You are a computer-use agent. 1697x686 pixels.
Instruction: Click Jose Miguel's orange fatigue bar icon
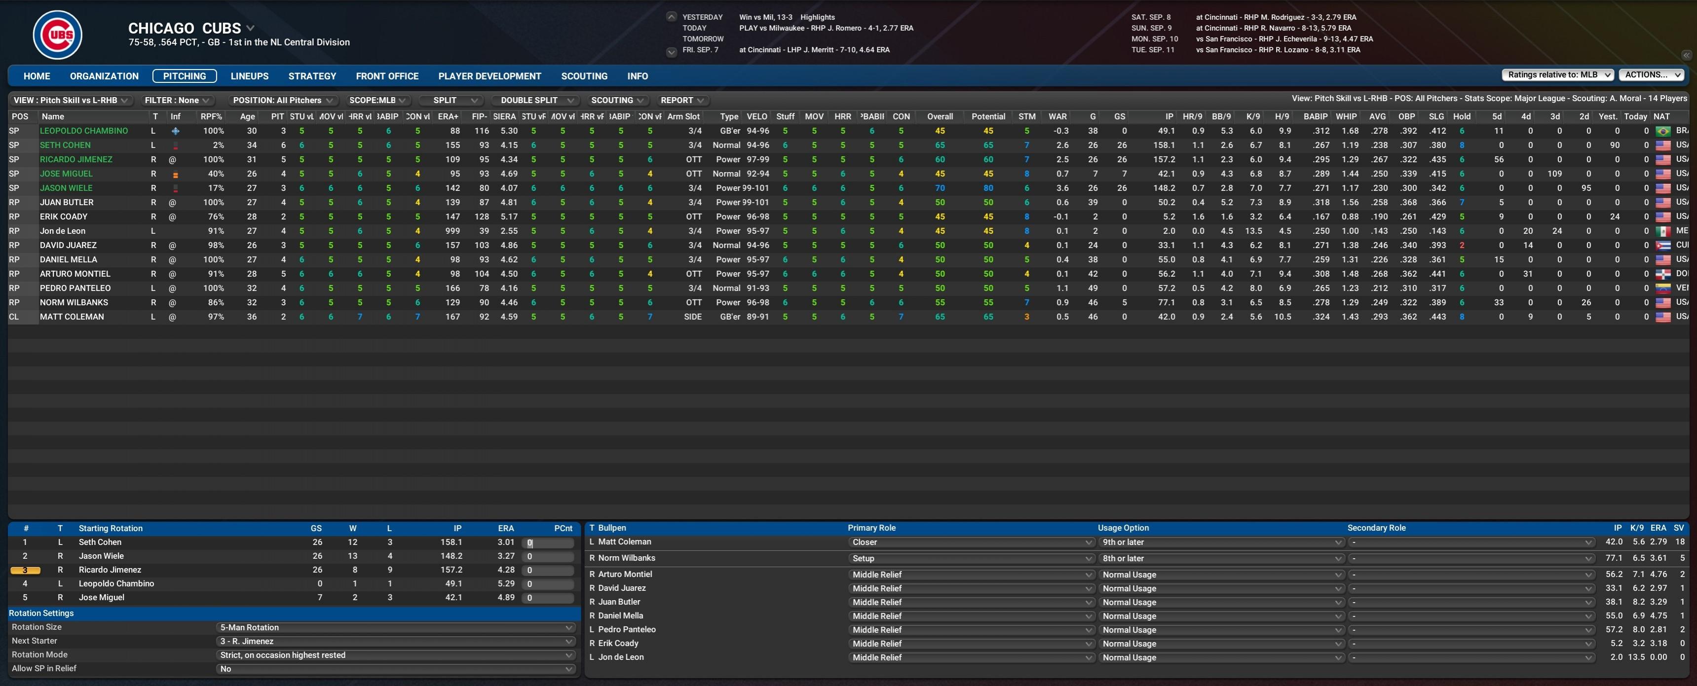tap(175, 175)
